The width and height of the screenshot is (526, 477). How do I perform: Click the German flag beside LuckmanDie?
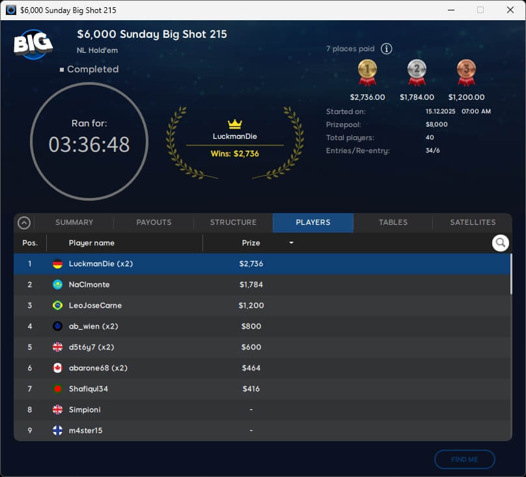[57, 264]
